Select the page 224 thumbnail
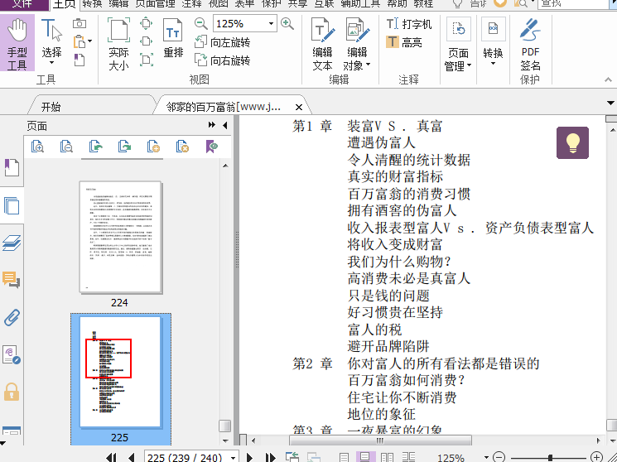The height and width of the screenshot is (462, 617). [x=120, y=238]
